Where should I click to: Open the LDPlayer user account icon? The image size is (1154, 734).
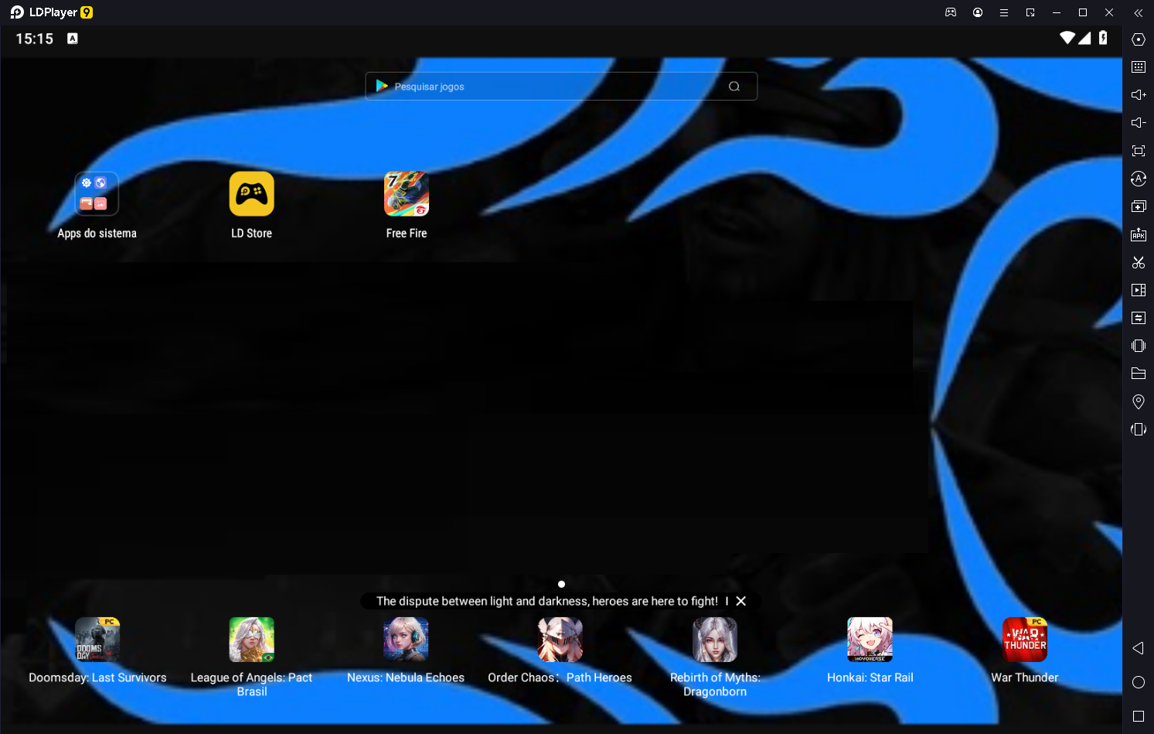pyautogui.click(x=978, y=12)
